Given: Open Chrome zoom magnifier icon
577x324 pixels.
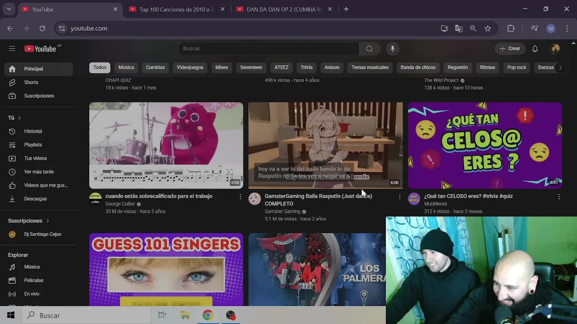Looking at the screenshot, I should click(473, 28).
